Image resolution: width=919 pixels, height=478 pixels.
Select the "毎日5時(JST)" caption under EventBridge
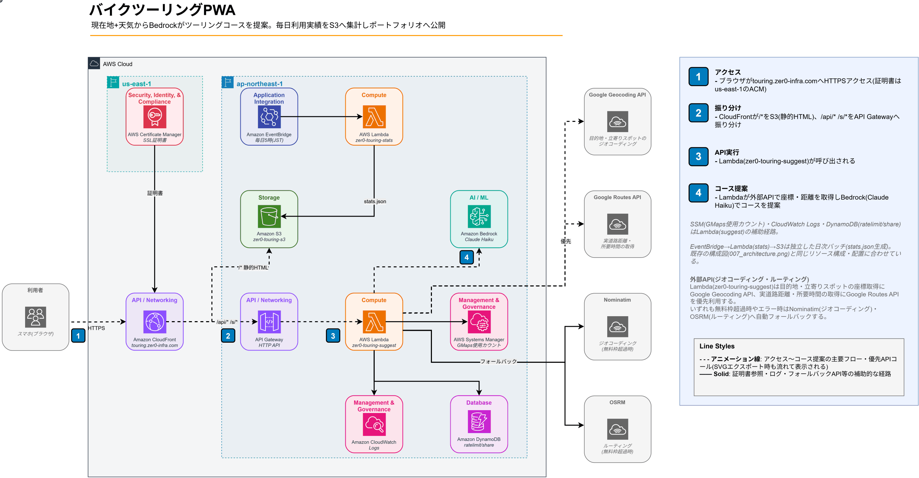click(269, 141)
